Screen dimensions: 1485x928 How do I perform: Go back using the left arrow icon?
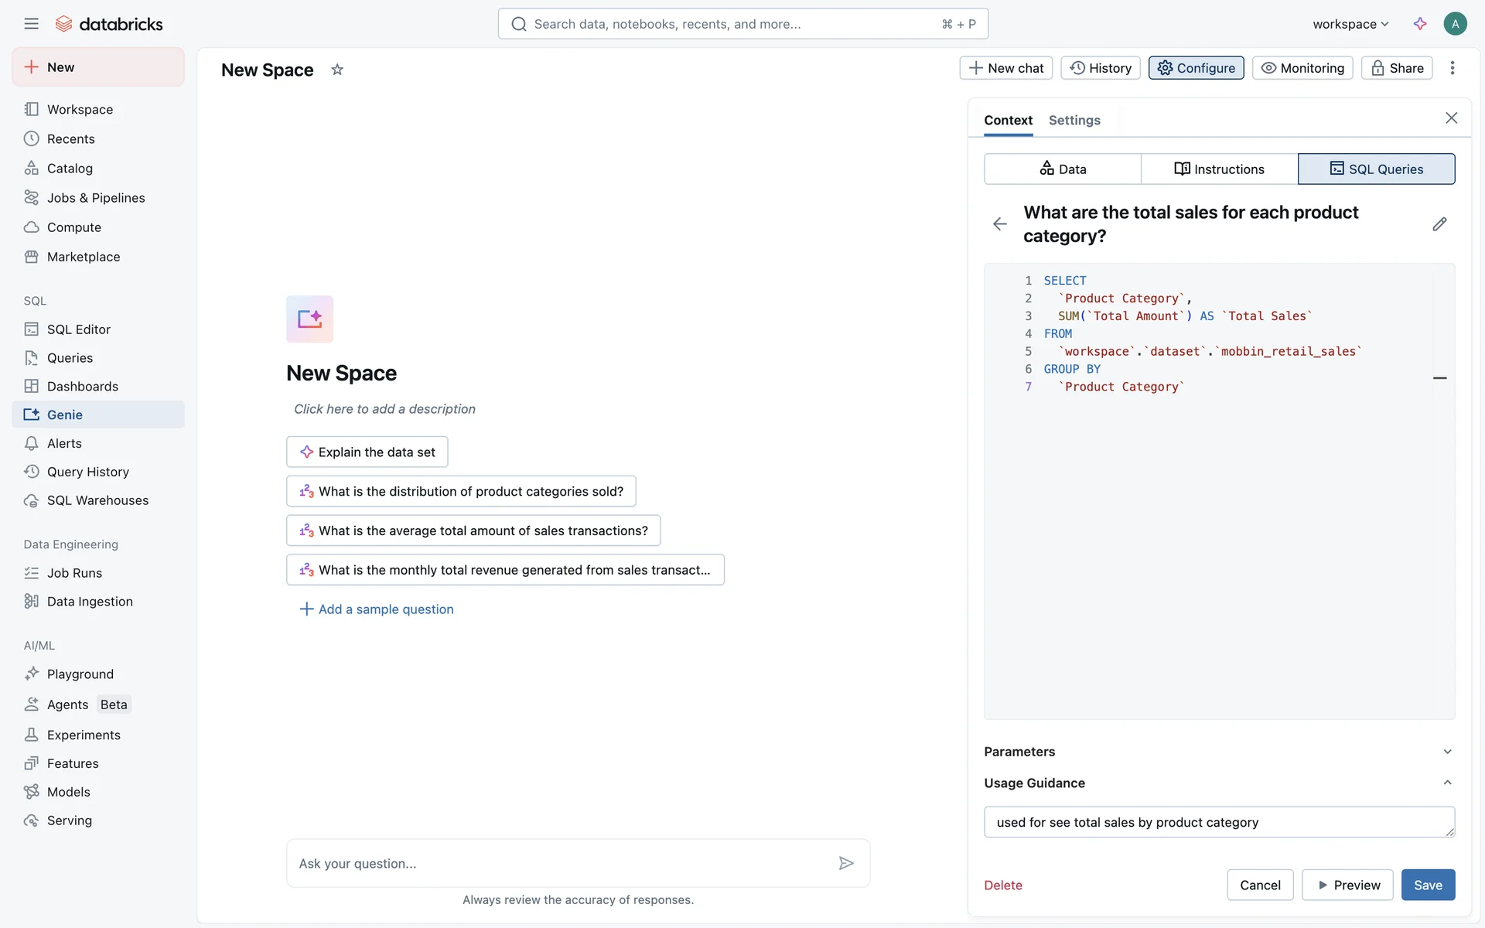[x=999, y=224]
